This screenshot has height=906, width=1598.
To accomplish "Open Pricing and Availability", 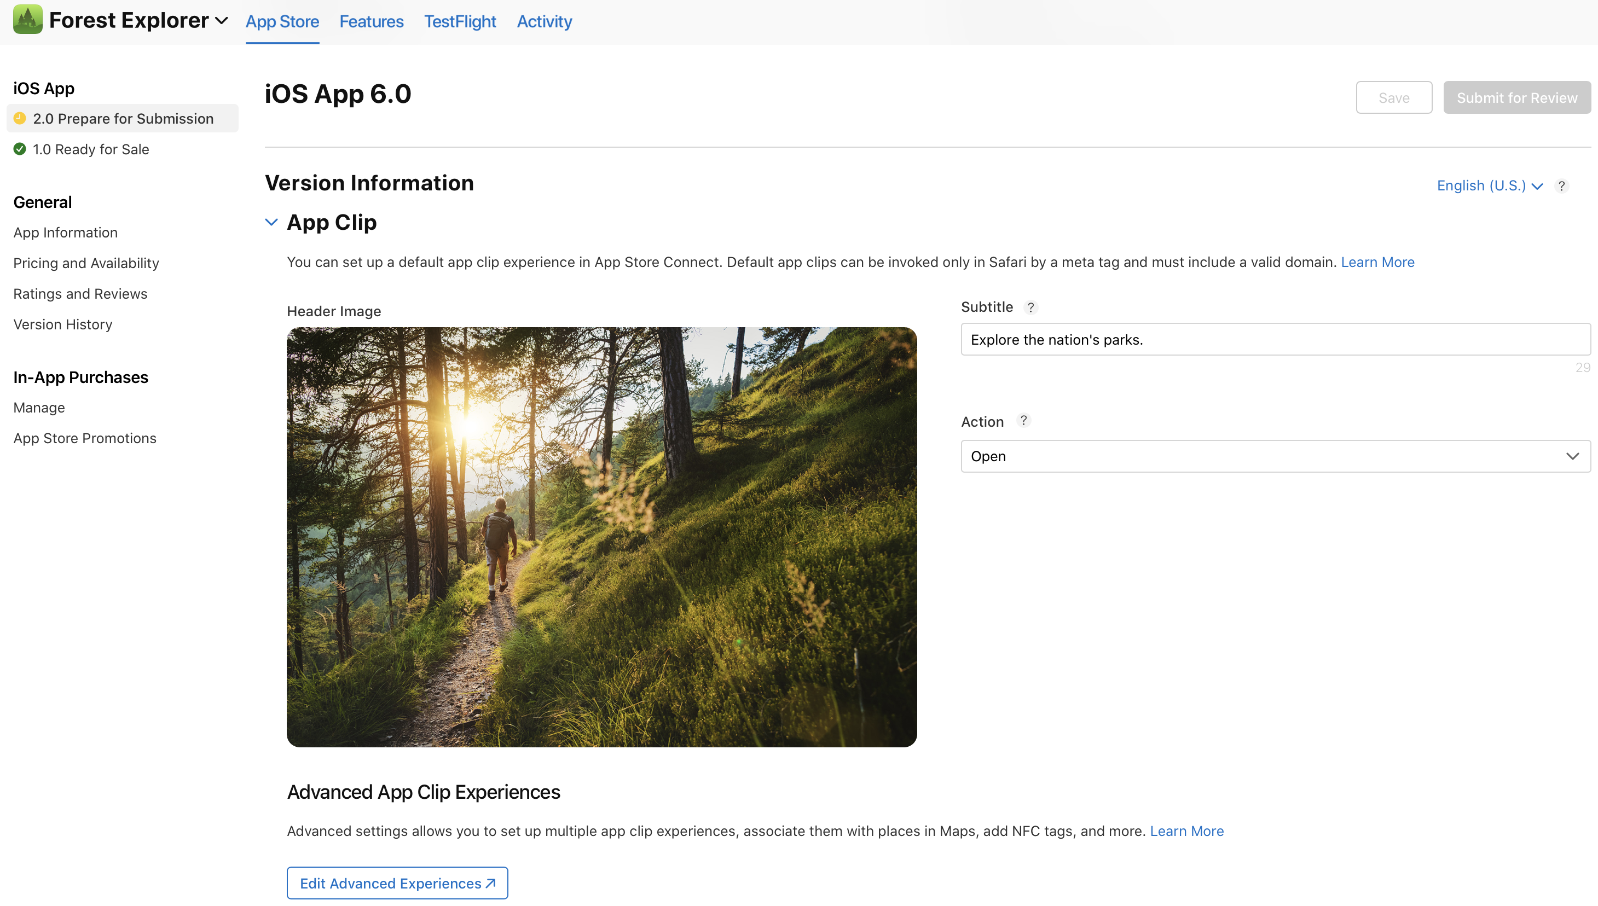I will (86, 263).
